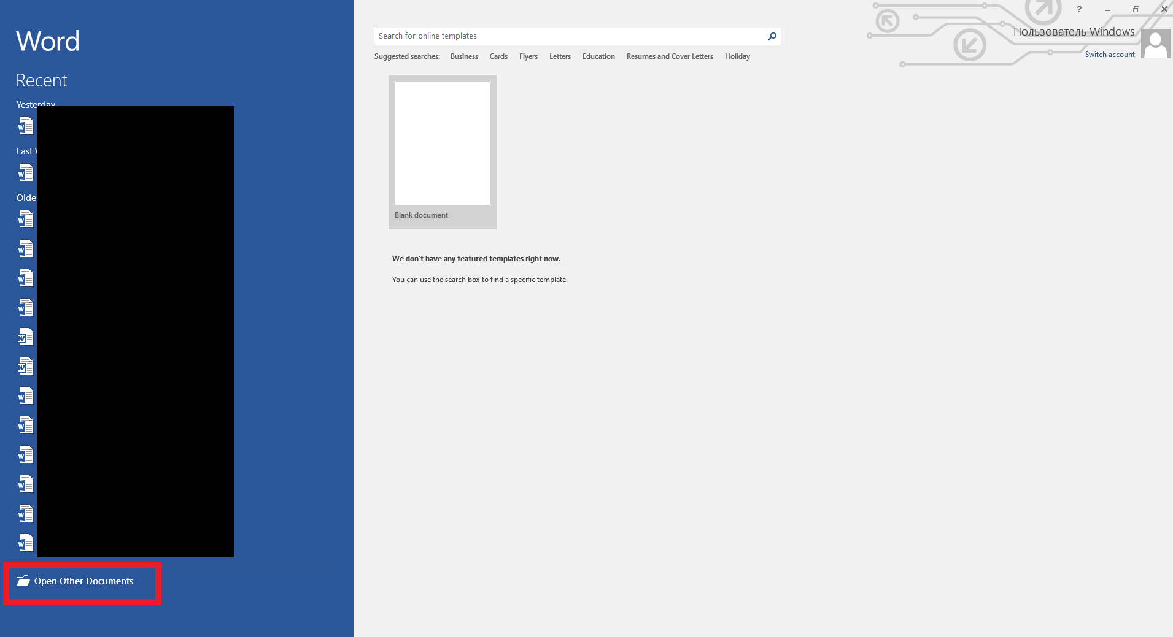Click the magnifier search icon for templates
This screenshot has height=637, width=1173.
[772, 36]
